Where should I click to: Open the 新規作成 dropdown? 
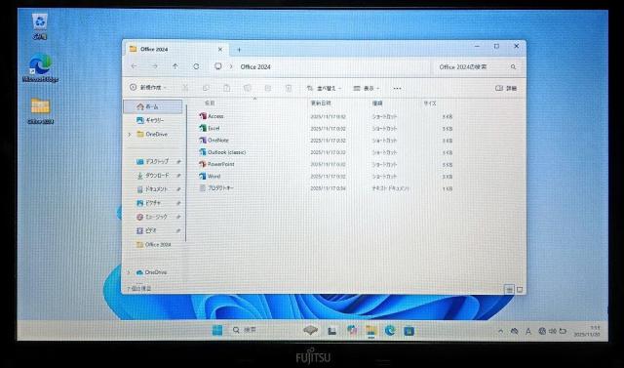point(147,88)
